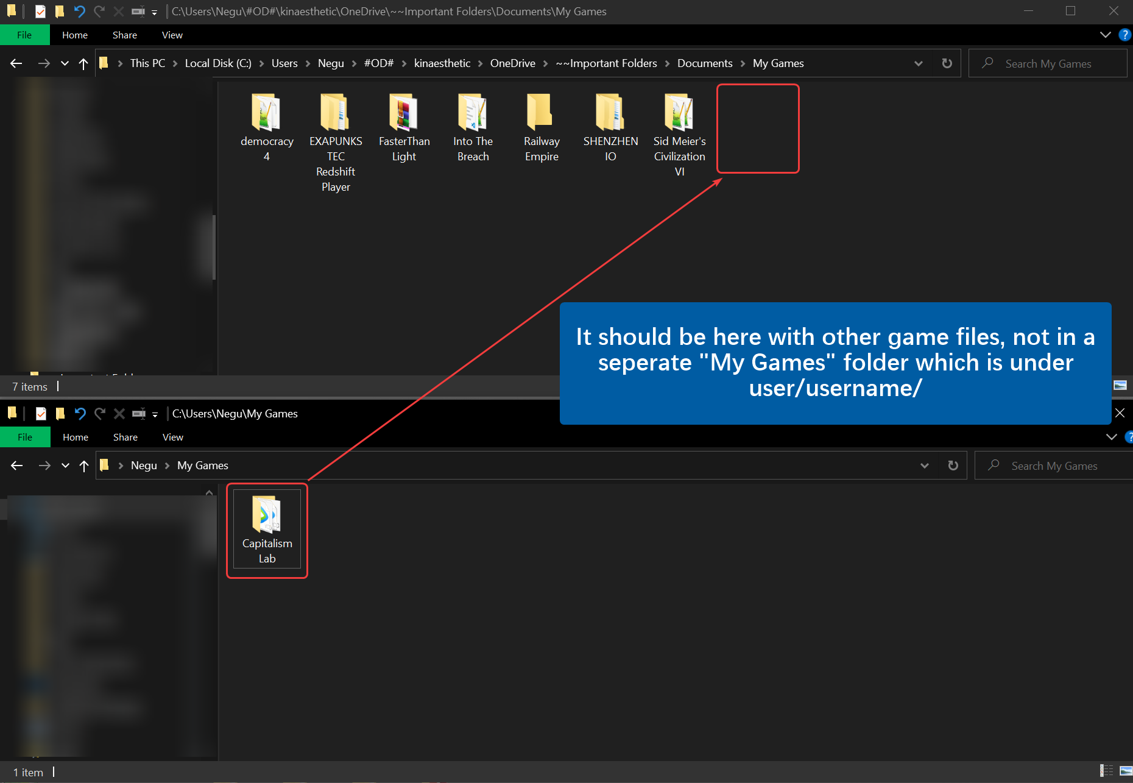Select the Capitalism Lab folder
1133x783 pixels.
(267, 530)
